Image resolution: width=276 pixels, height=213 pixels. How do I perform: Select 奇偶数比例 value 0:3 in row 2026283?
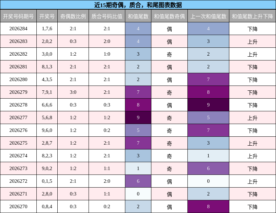coord(73,41)
